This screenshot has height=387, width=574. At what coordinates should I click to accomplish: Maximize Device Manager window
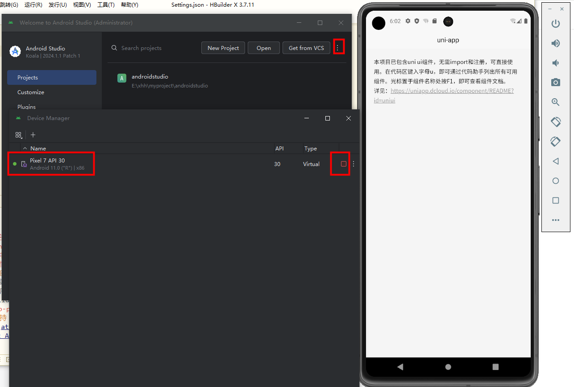328,118
